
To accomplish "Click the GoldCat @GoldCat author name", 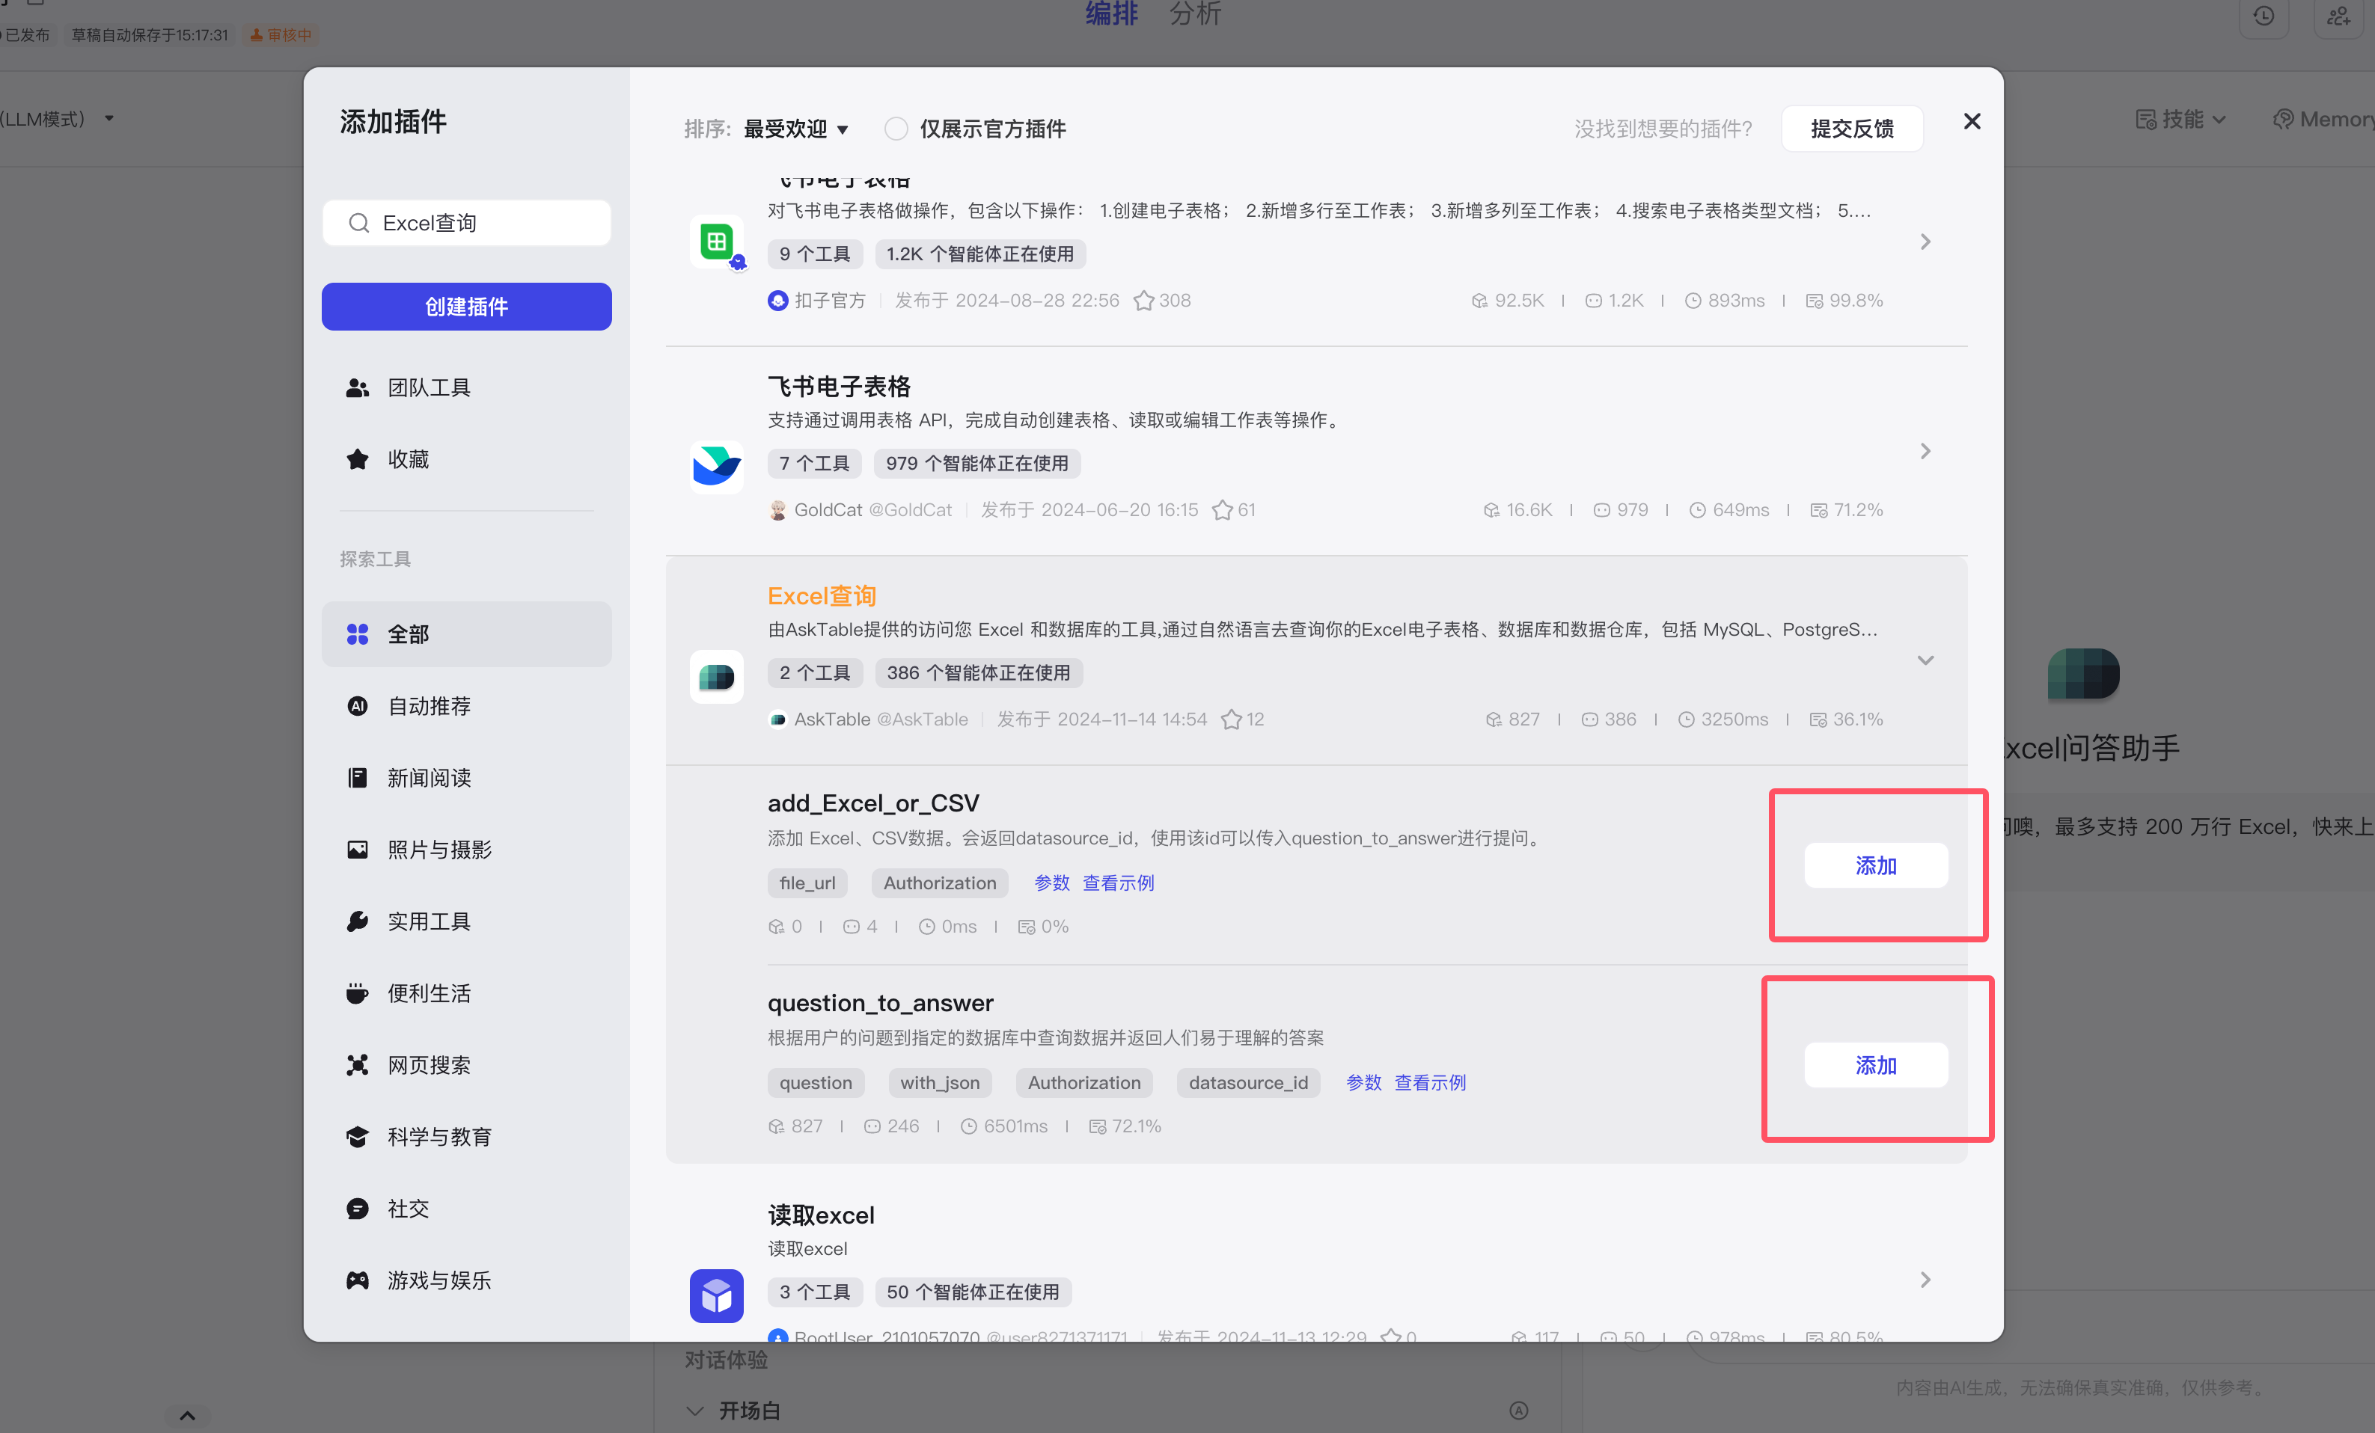I will coord(872,510).
